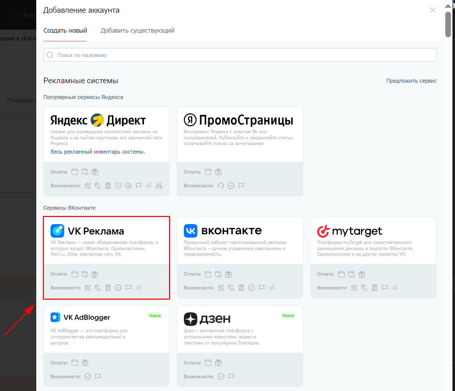This screenshot has height=391, width=455.
Task: Click the gear icon in Яндекс Директ card
Action: click(128, 186)
